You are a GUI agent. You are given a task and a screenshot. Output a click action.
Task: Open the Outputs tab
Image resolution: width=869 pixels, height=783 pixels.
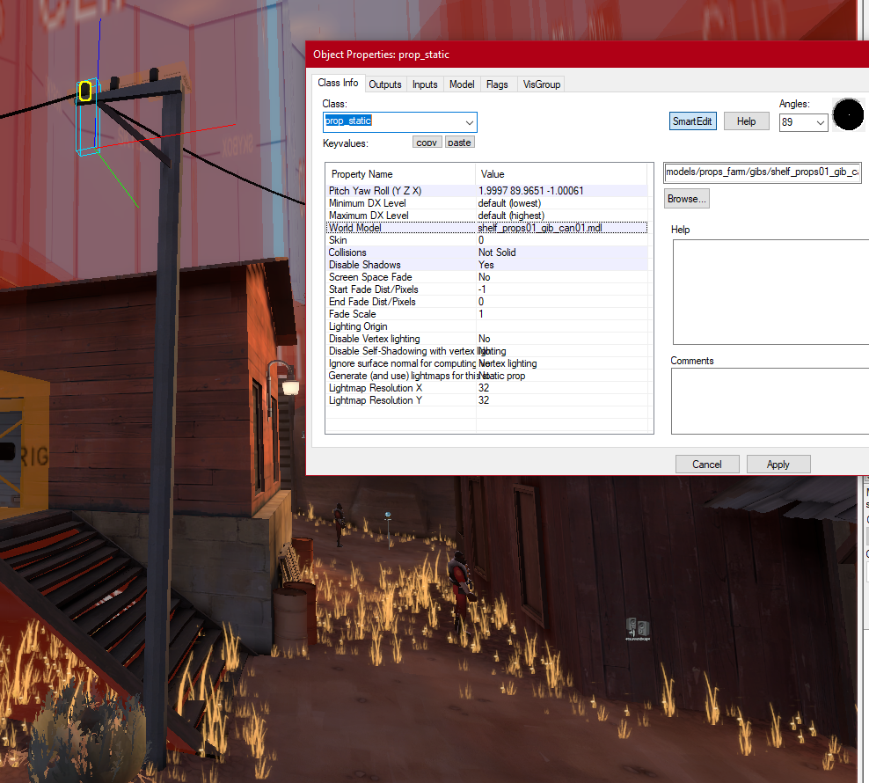click(385, 84)
